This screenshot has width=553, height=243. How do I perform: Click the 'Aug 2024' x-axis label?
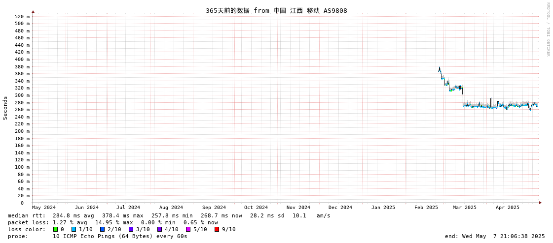[171, 208]
